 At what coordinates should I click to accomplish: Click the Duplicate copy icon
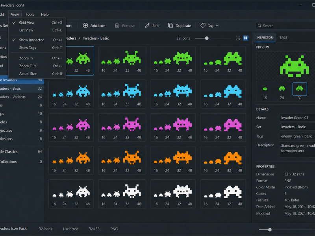click(x=170, y=26)
